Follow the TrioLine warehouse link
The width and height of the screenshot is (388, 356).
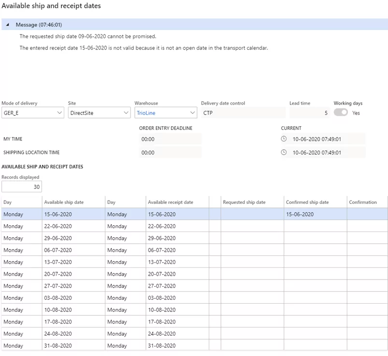[x=146, y=113]
